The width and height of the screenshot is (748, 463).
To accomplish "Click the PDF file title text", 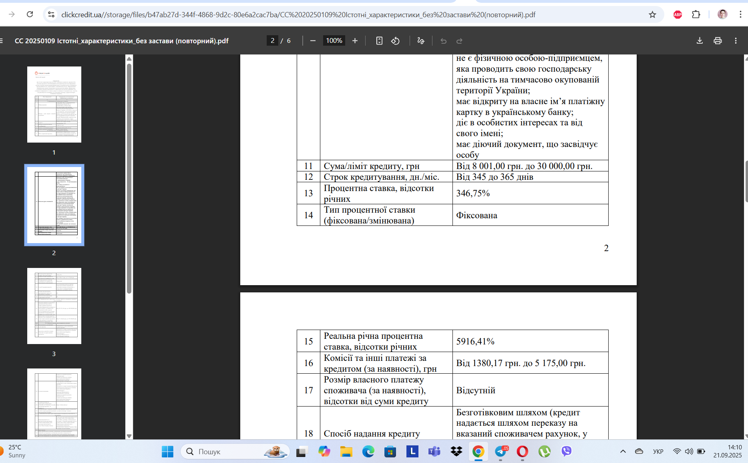I will point(122,40).
